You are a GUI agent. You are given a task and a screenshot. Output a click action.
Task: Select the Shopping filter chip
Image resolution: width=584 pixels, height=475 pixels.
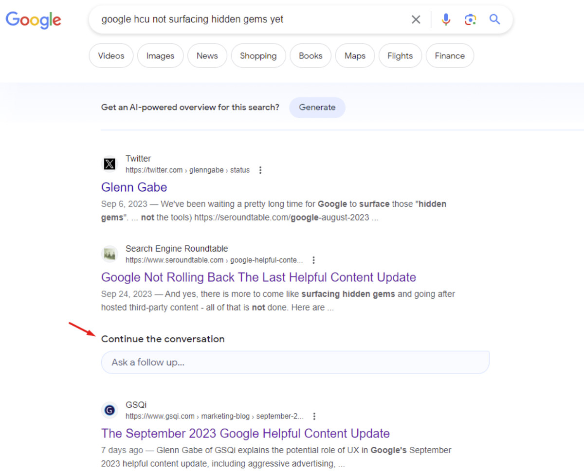pyautogui.click(x=258, y=55)
